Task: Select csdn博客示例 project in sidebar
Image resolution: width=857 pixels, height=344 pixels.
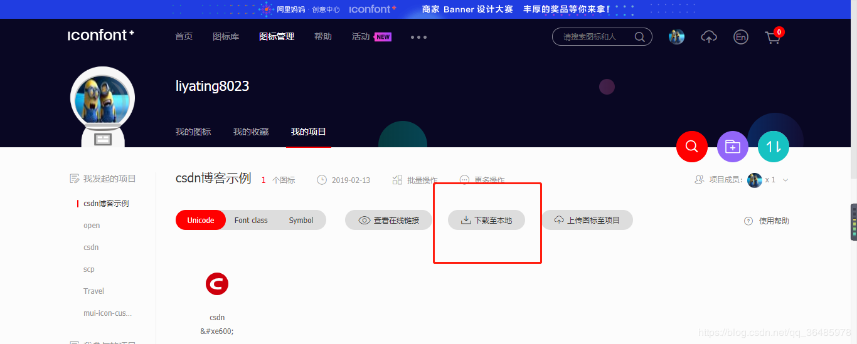Action: coord(106,203)
